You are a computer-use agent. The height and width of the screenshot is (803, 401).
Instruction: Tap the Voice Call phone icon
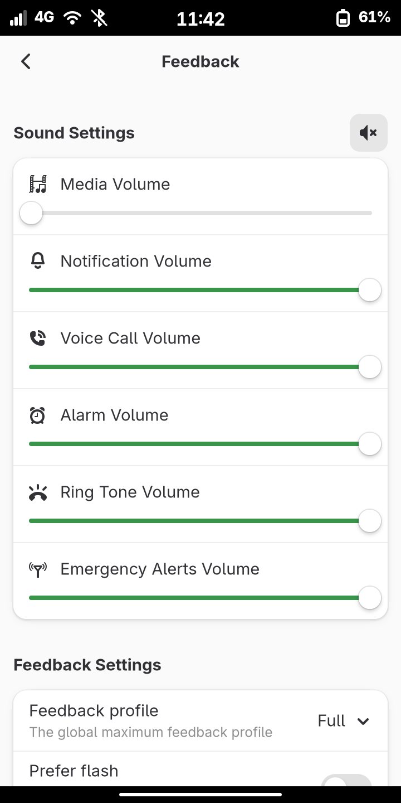38,338
